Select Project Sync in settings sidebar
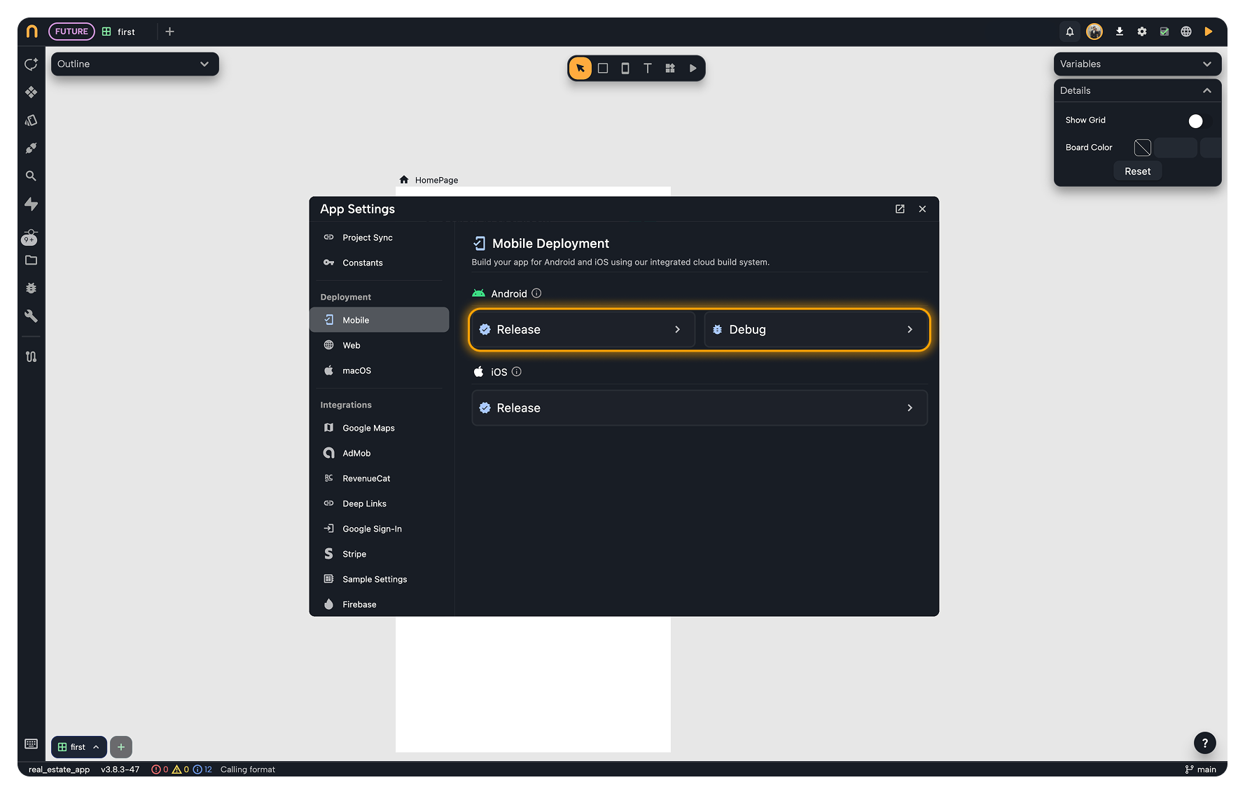Viewport: 1245px width, 794px height. pyautogui.click(x=379, y=238)
